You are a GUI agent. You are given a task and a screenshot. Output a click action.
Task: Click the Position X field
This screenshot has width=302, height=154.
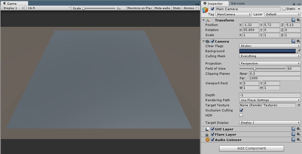tap(251, 25)
